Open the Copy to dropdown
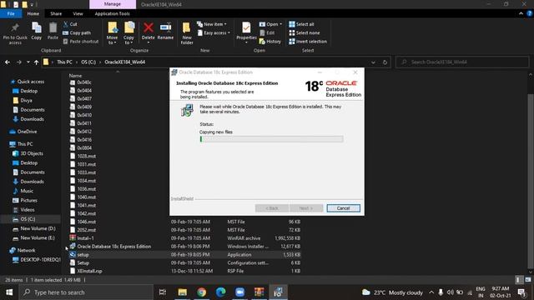 pyautogui.click(x=128, y=33)
